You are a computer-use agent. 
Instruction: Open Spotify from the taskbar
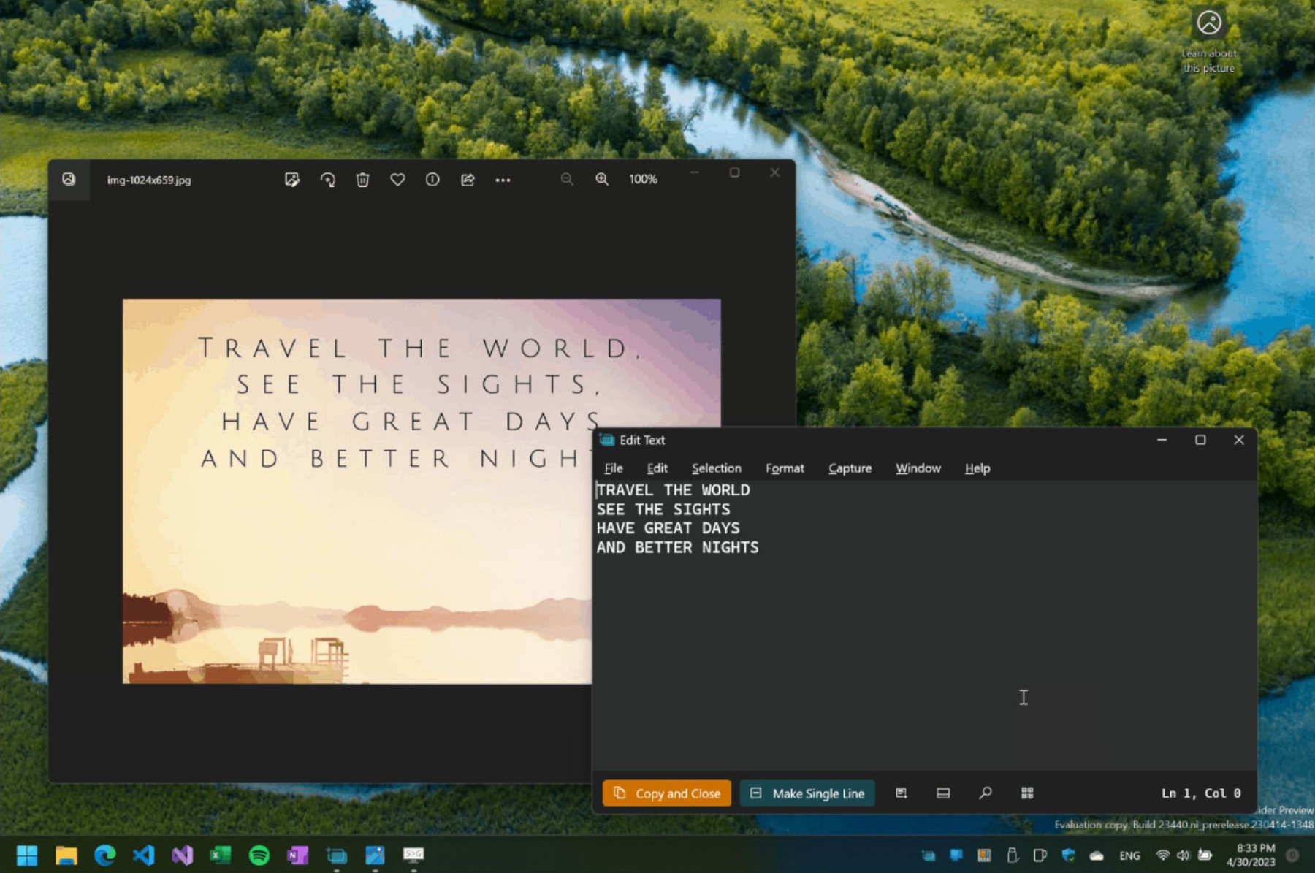[x=259, y=855]
